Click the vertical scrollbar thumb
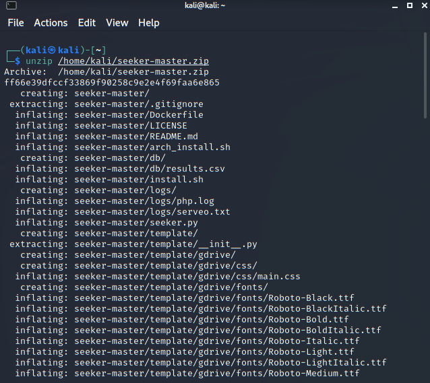 point(425,75)
